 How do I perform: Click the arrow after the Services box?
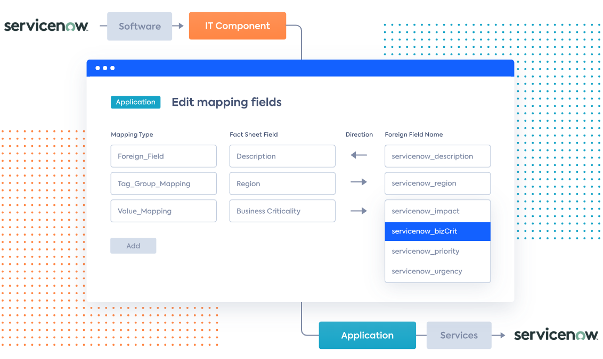point(499,335)
